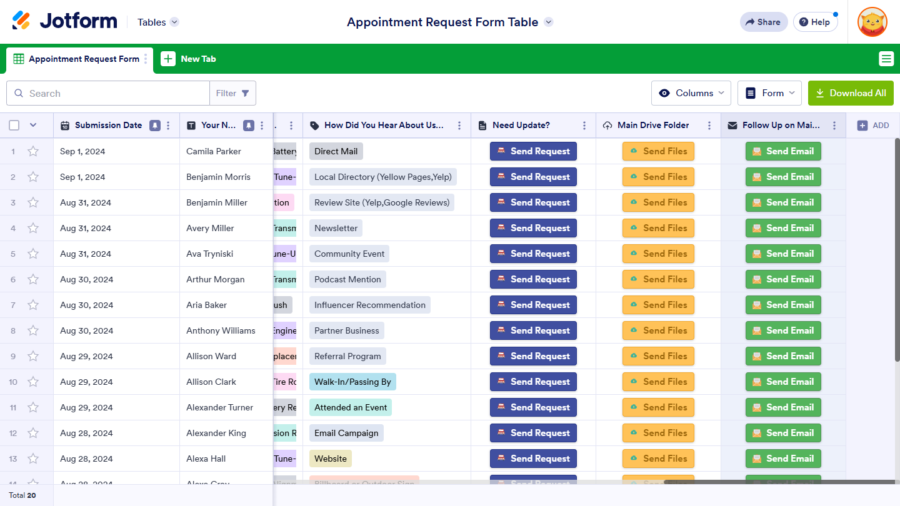Open Need Update? column options dots
Image resolution: width=900 pixels, height=506 pixels.
(584, 126)
